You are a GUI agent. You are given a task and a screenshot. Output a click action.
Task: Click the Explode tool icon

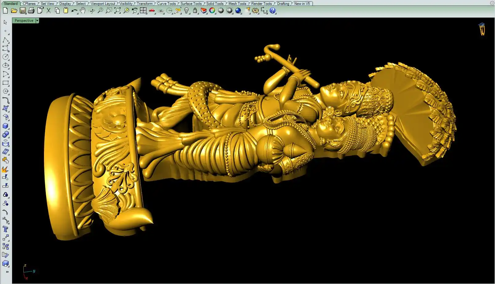point(5,169)
